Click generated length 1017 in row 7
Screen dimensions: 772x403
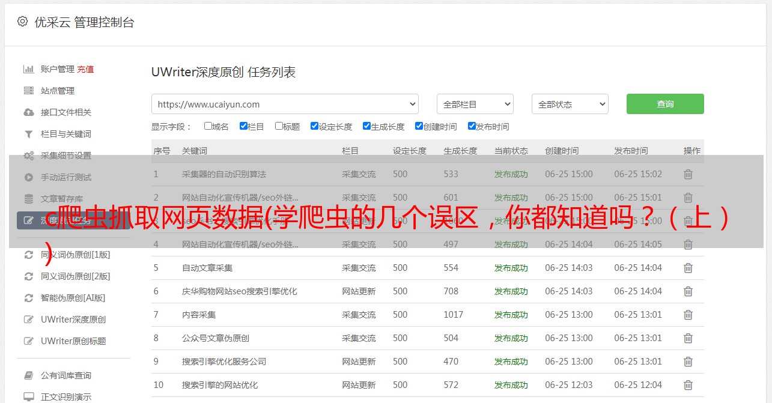(x=454, y=315)
